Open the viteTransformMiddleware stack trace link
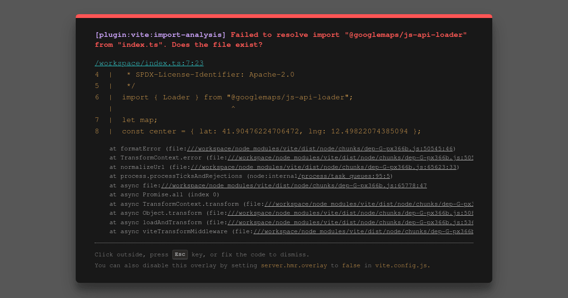 click(363, 231)
